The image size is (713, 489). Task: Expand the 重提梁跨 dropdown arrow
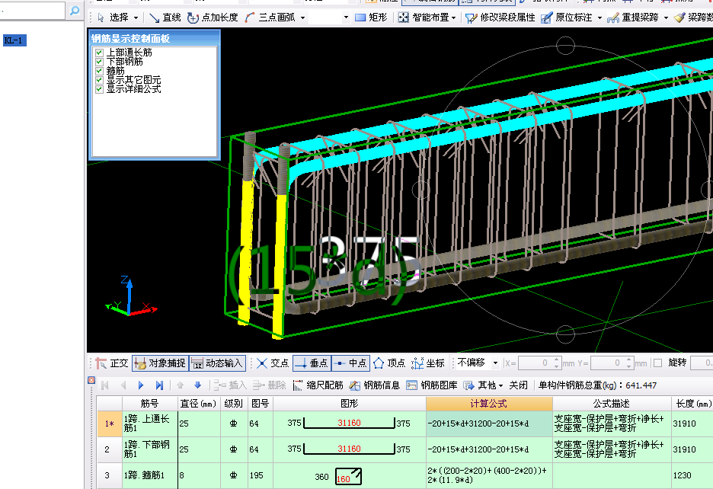point(666,18)
